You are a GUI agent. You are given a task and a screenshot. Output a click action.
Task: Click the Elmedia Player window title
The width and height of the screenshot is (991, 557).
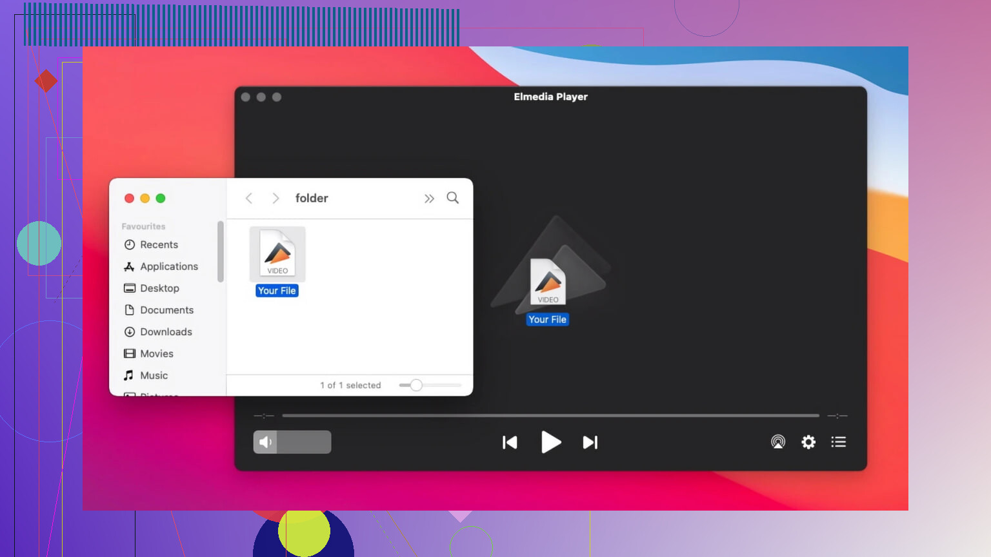pyautogui.click(x=550, y=97)
